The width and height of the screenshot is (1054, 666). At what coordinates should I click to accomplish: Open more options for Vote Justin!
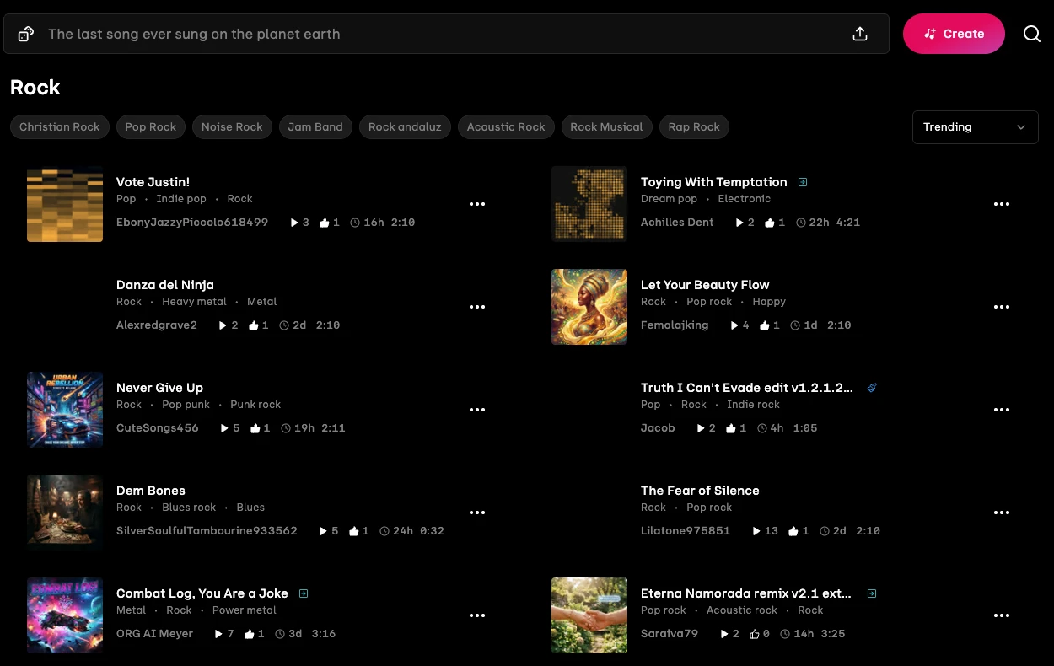click(477, 204)
